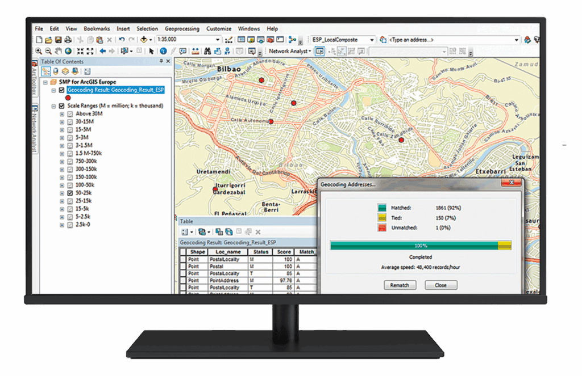
Task: Open Table Options dropdown in Table window
Action: point(186,232)
